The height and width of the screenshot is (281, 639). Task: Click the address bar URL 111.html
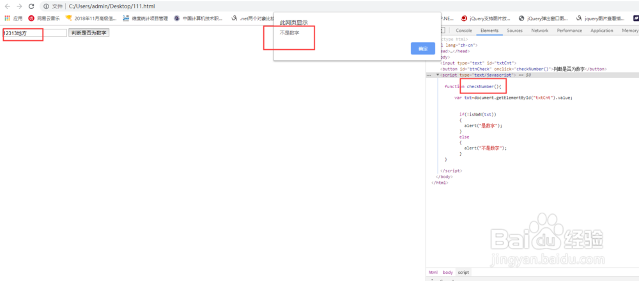pyautogui.click(x=112, y=6)
